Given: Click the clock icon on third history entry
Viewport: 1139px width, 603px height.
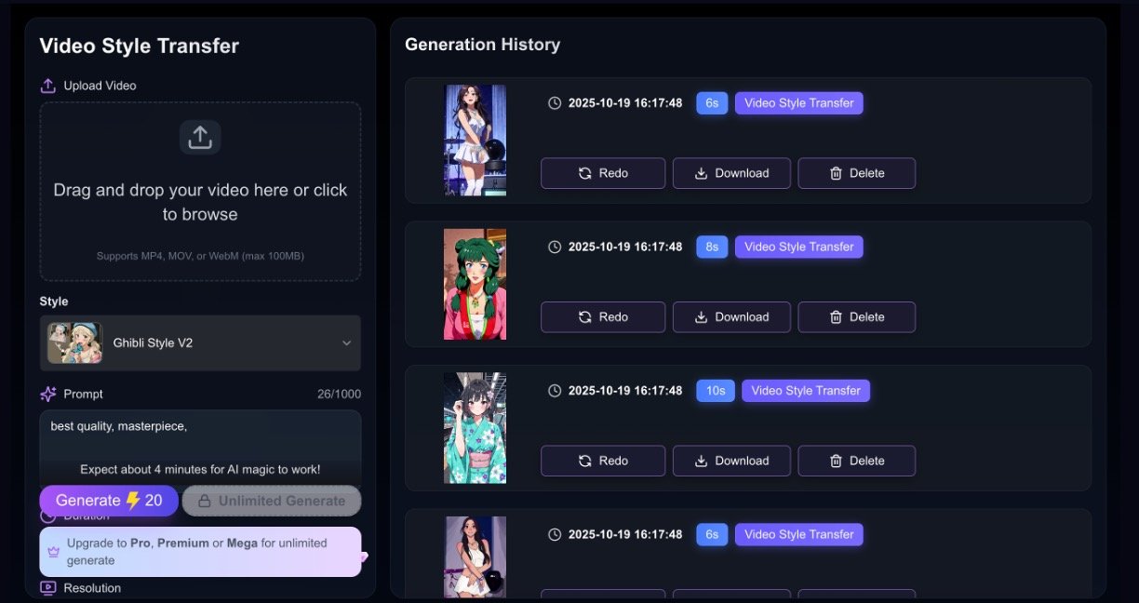Looking at the screenshot, I should click(x=555, y=391).
